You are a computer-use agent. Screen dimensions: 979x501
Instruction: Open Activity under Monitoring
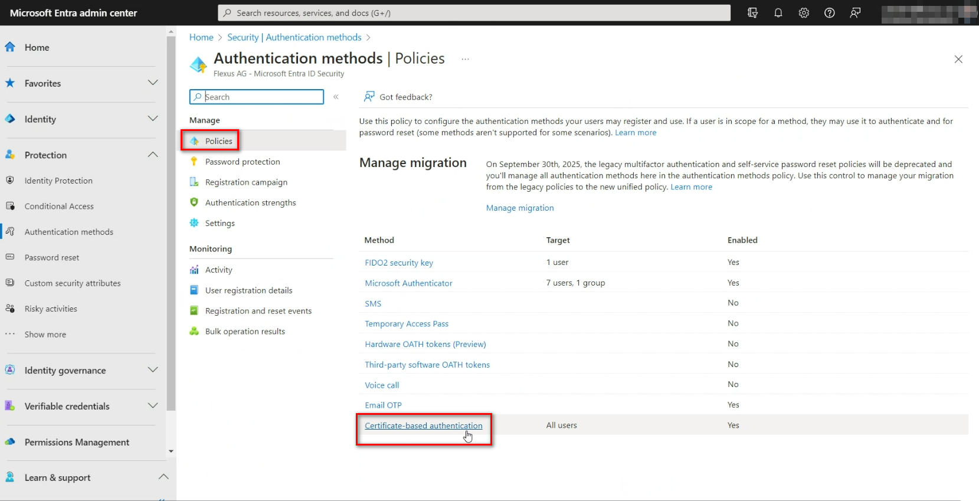[219, 270]
